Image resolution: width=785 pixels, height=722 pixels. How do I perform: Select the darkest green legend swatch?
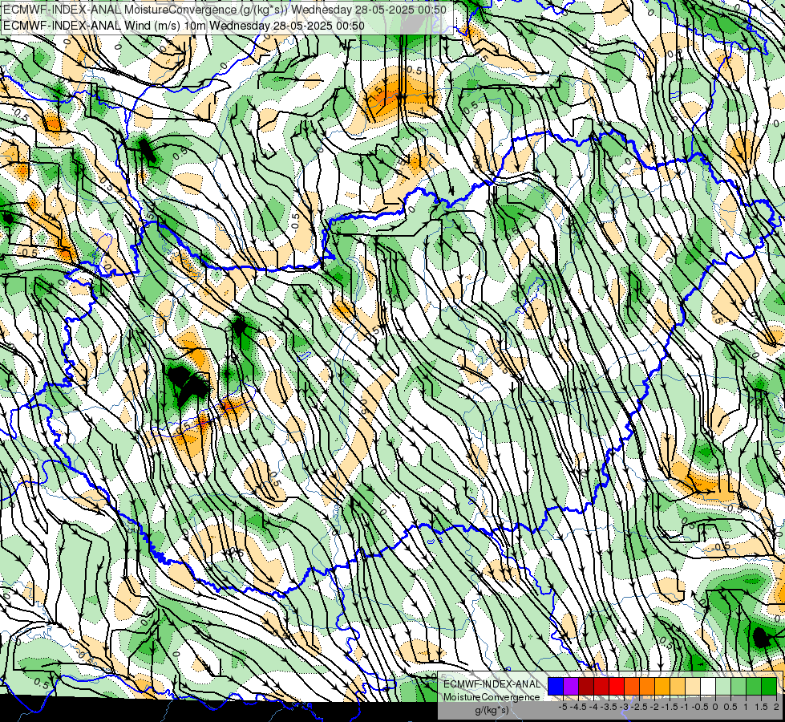coord(768,686)
